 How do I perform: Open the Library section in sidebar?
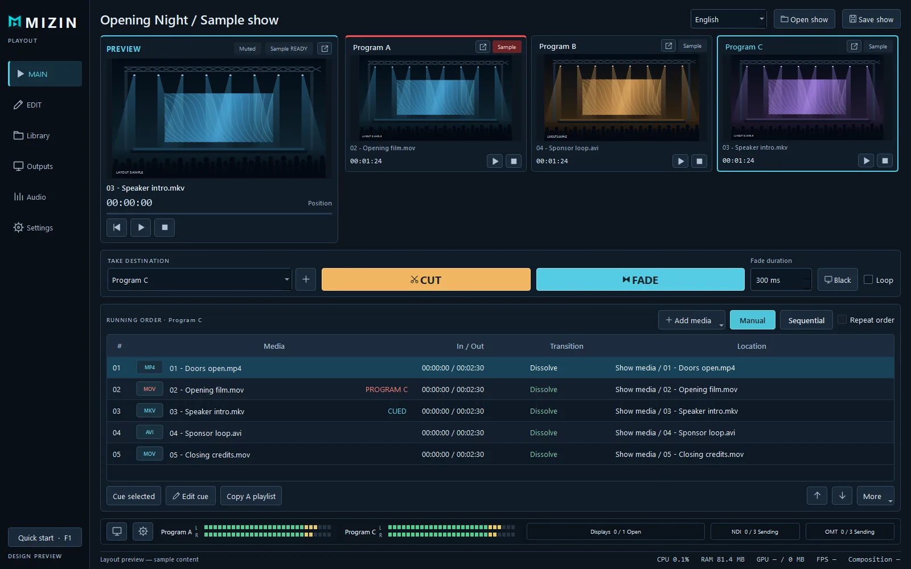pos(38,135)
